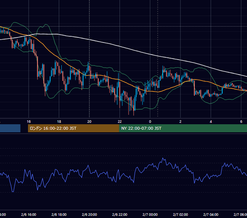Select the NY 22:00-07:00 JST session bar
This screenshot has width=247, height=218.
[183, 128]
